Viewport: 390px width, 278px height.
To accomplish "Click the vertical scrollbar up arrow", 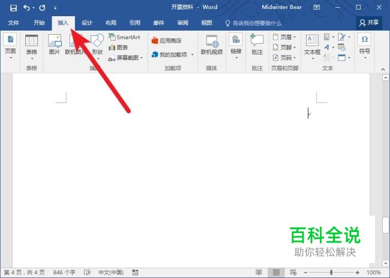I will (x=386, y=78).
